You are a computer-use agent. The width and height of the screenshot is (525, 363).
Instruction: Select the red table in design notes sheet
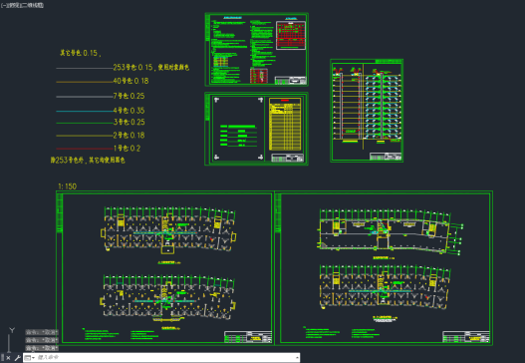(x=291, y=36)
